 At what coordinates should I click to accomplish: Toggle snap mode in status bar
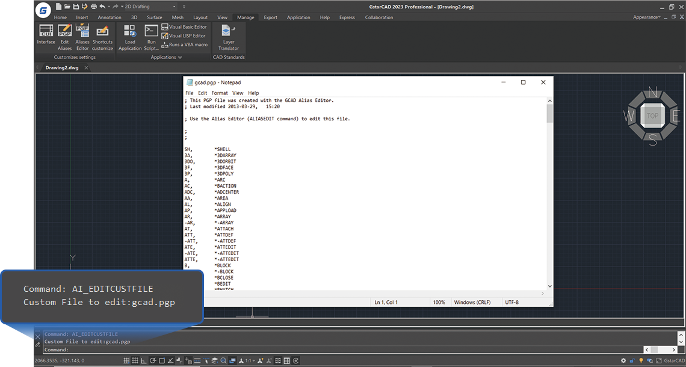(126, 361)
